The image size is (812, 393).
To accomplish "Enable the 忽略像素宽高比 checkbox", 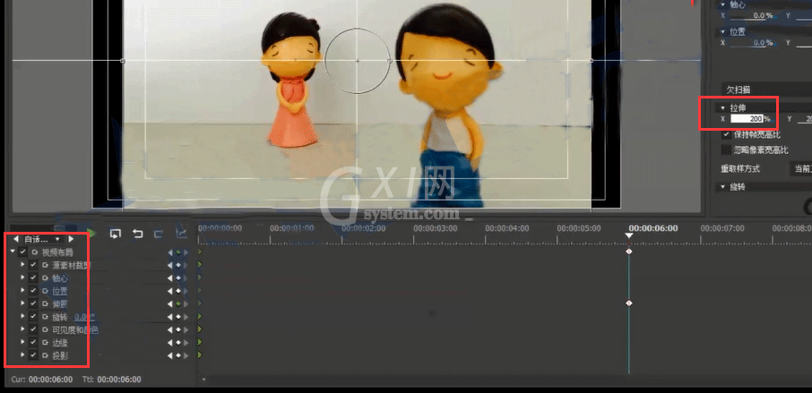I will click(727, 150).
